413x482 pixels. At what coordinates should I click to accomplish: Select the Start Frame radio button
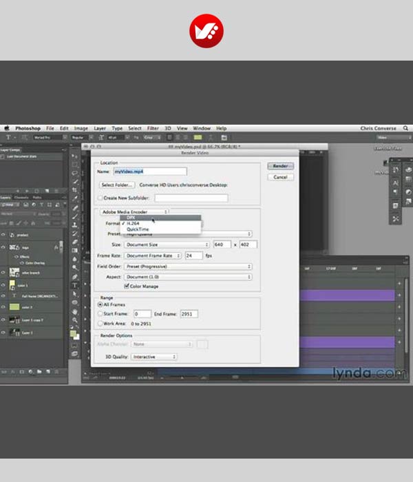[100, 314]
